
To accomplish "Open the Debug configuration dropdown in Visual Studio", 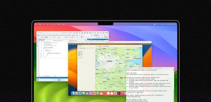I will (55, 37).
